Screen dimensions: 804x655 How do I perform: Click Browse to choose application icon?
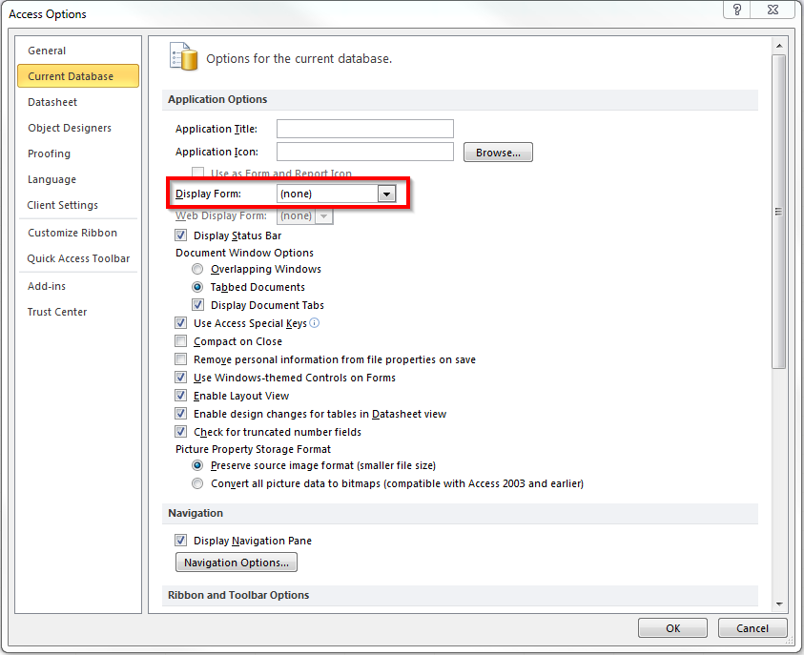click(x=498, y=153)
